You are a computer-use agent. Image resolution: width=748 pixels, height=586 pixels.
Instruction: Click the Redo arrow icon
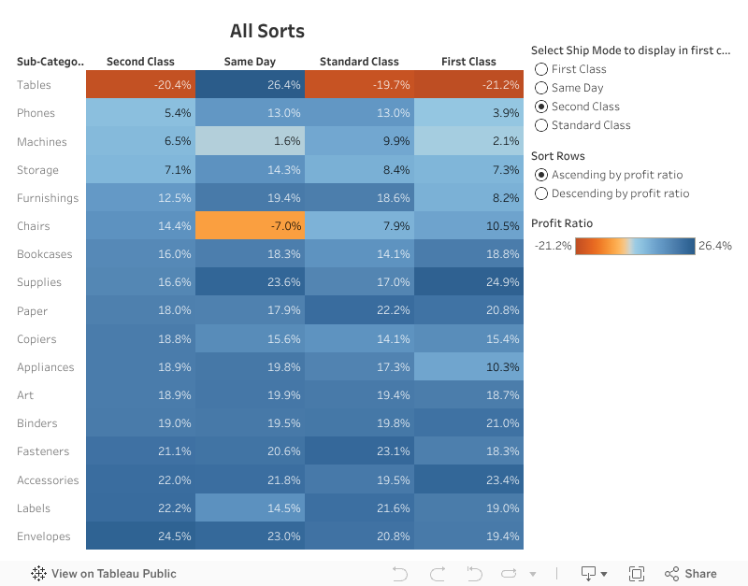coord(437,573)
